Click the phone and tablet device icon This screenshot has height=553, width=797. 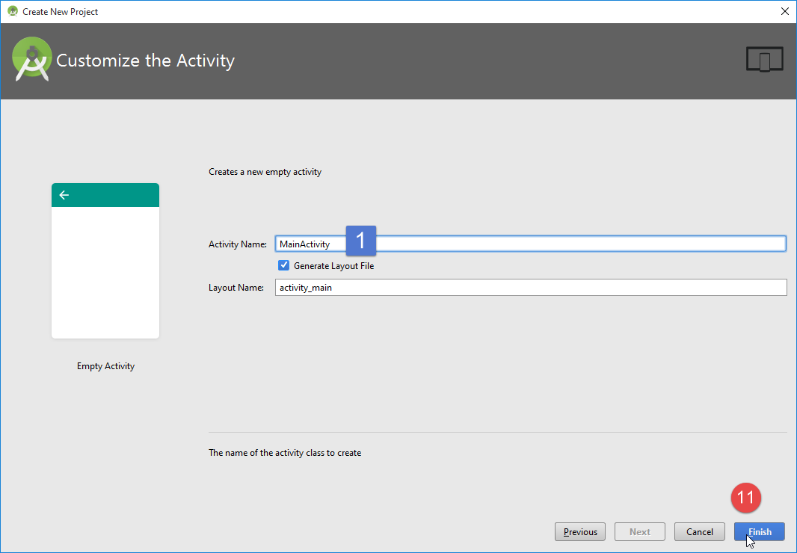pos(764,60)
